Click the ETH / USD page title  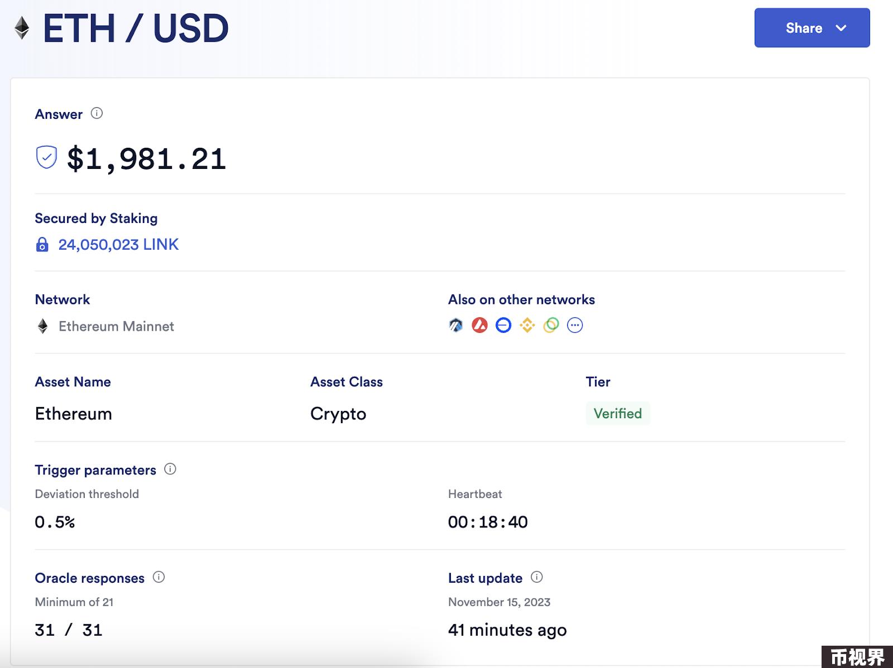(x=136, y=28)
